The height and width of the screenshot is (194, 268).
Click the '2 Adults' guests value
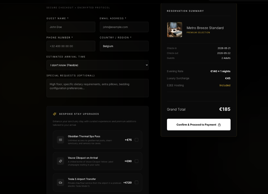click(x=226, y=58)
